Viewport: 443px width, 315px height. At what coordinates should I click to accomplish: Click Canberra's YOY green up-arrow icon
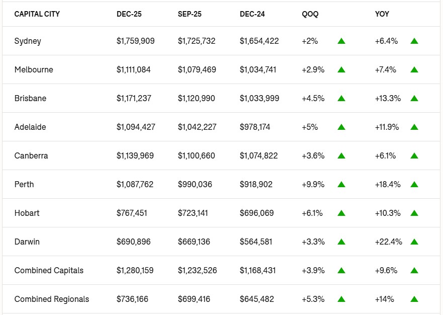(x=414, y=156)
